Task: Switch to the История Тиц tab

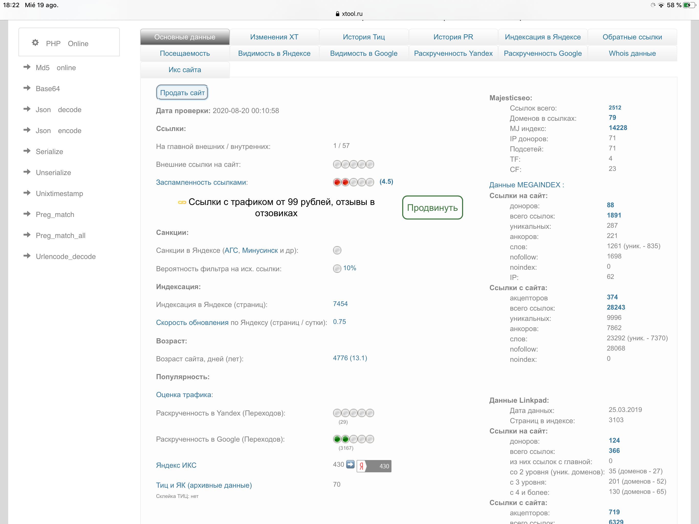Action: click(x=364, y=37)
